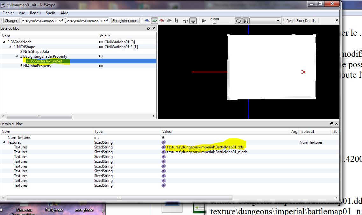The height and width of the screenshot is (215, 362).
Task: Float the Liste du bloc panel
Action: click(x=149, y=28)
